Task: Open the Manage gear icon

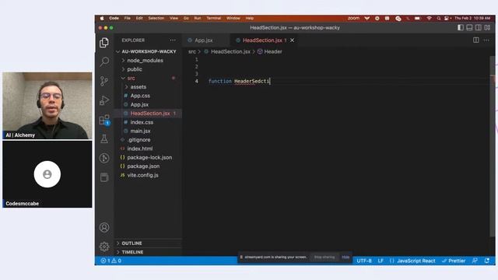Action: click(104, 247)
